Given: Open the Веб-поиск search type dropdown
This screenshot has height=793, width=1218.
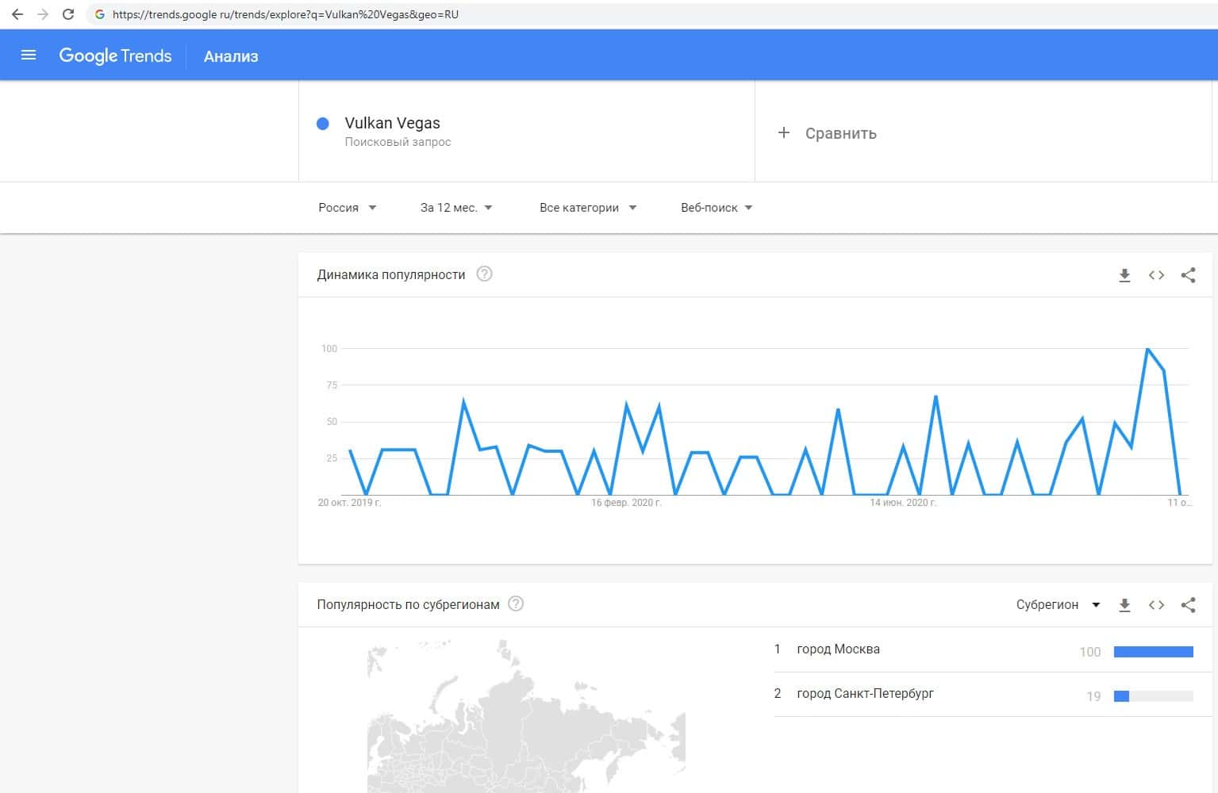Looking at the screenshot, I should pos(717,208).
